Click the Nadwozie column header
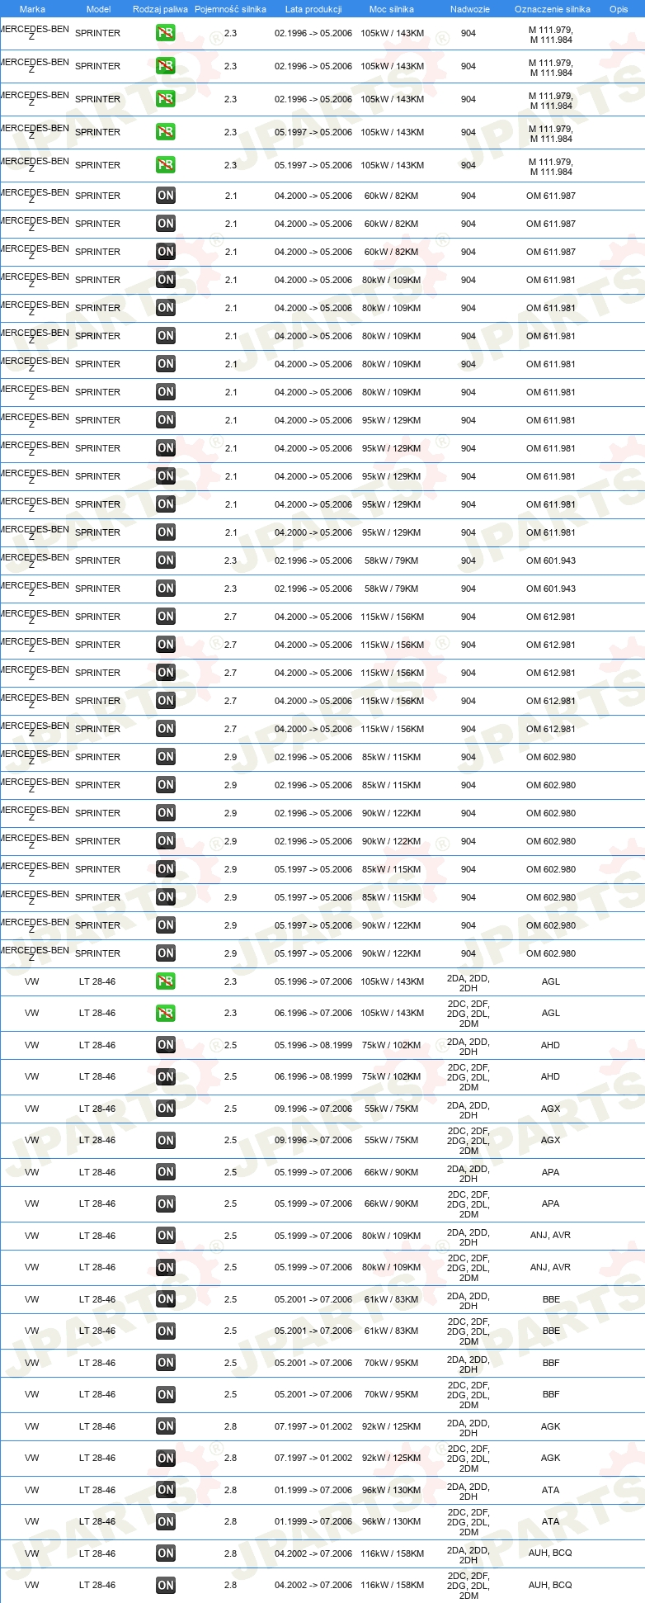This screenshot has height=1603, width=645. [x=470, y=9]
